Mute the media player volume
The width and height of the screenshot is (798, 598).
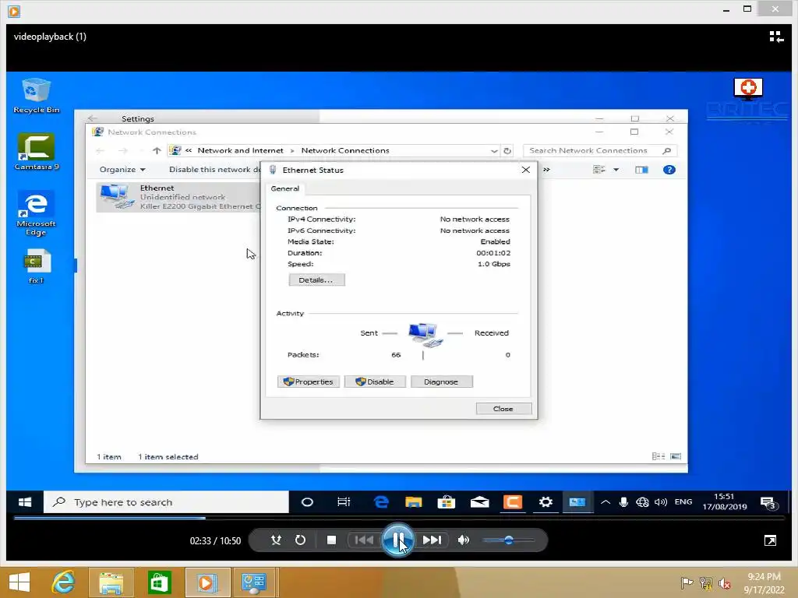tap(463, 540)
